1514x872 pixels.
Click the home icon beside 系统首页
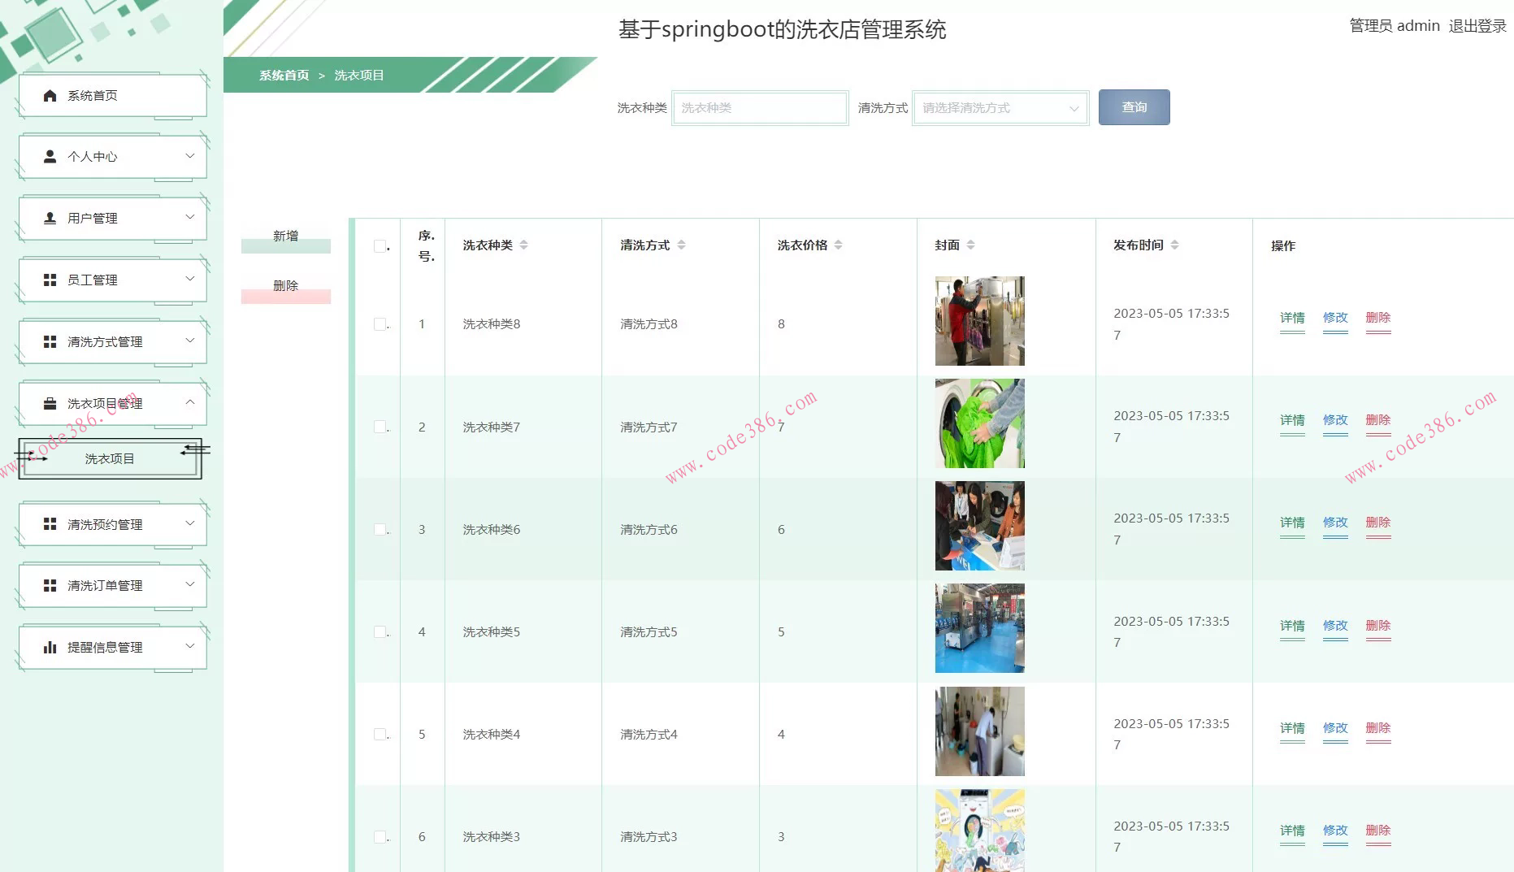(x=48, y=95)
